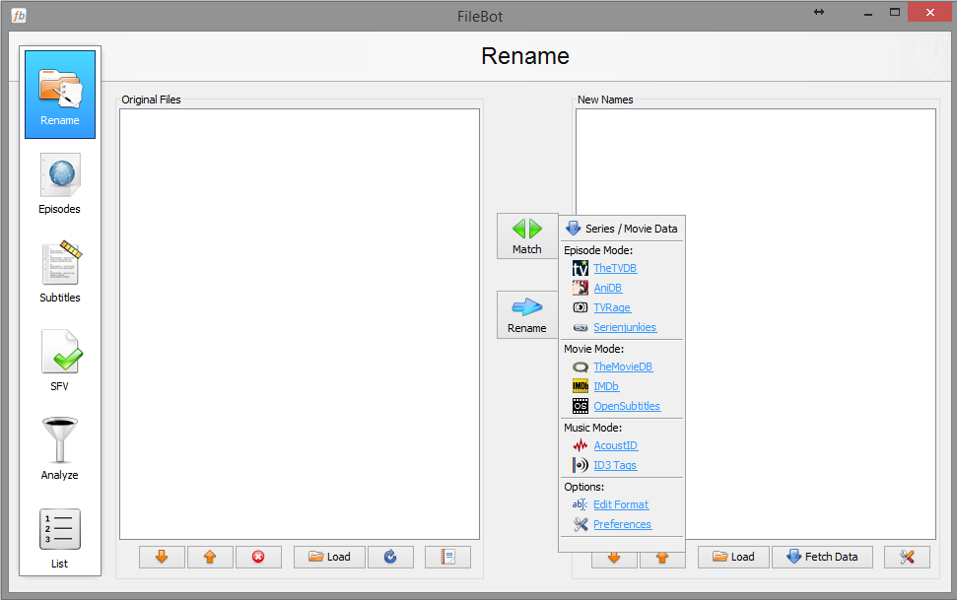Open history notebook icon button
This screenshot has width=957, height=600.
pyautogui.click(x=448, y=557)
